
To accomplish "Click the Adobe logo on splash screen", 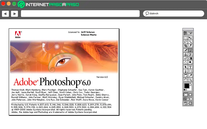I will click(x=18, y=35).
